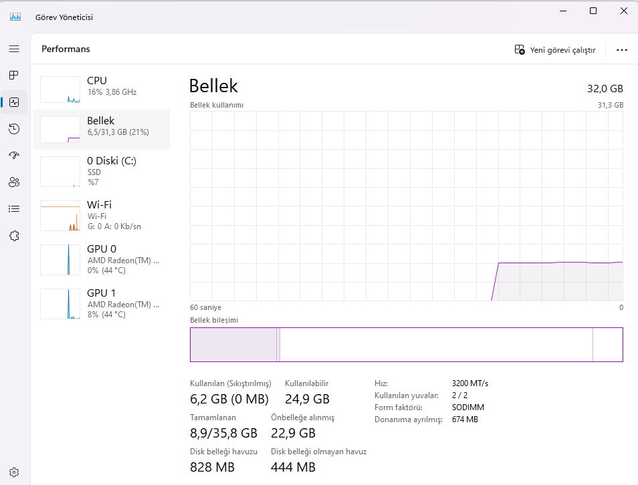638x485 pixels.
Task: Show the 0 Diski (C:) performance graph
Action: (102, 171)
